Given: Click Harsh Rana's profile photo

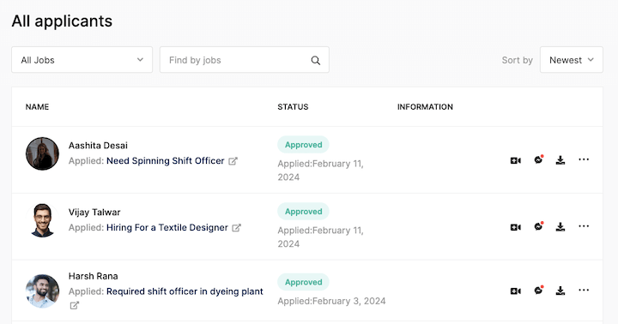Looking at the screenshot, I should (43, 291).
